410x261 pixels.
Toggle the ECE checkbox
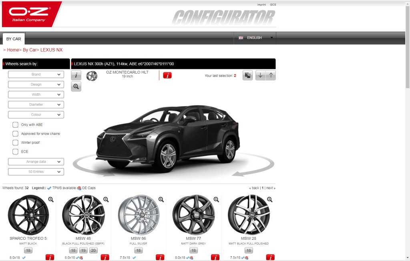[x=16, y=151]
